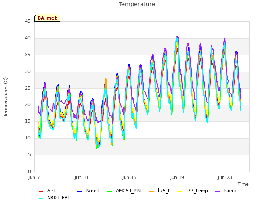Click the Time axis label

[243, 184]
